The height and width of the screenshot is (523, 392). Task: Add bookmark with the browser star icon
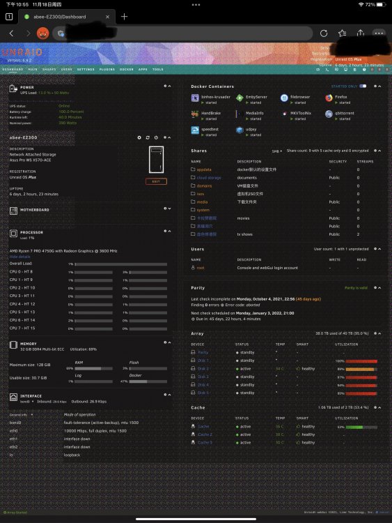[342, 33]
